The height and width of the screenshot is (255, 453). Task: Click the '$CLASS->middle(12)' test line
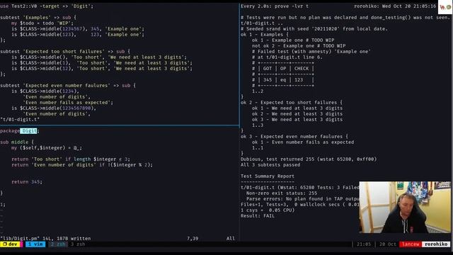[x=102, y=69]
